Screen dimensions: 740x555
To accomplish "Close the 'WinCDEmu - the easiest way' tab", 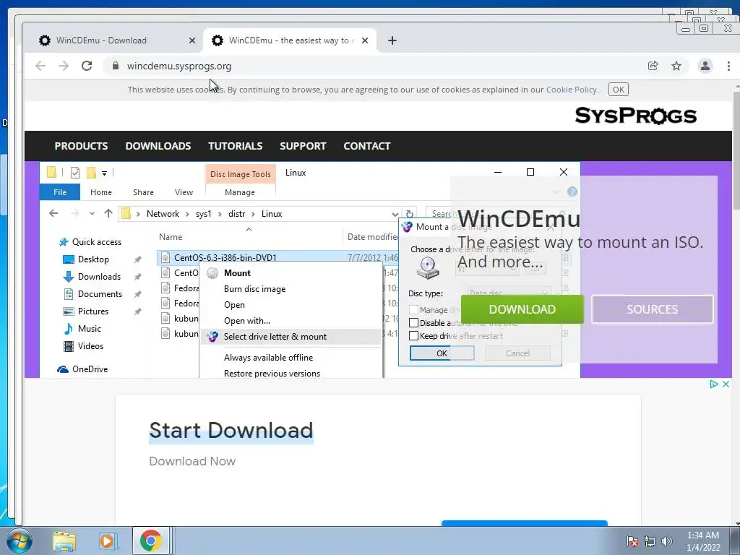I will coord(365,40).
